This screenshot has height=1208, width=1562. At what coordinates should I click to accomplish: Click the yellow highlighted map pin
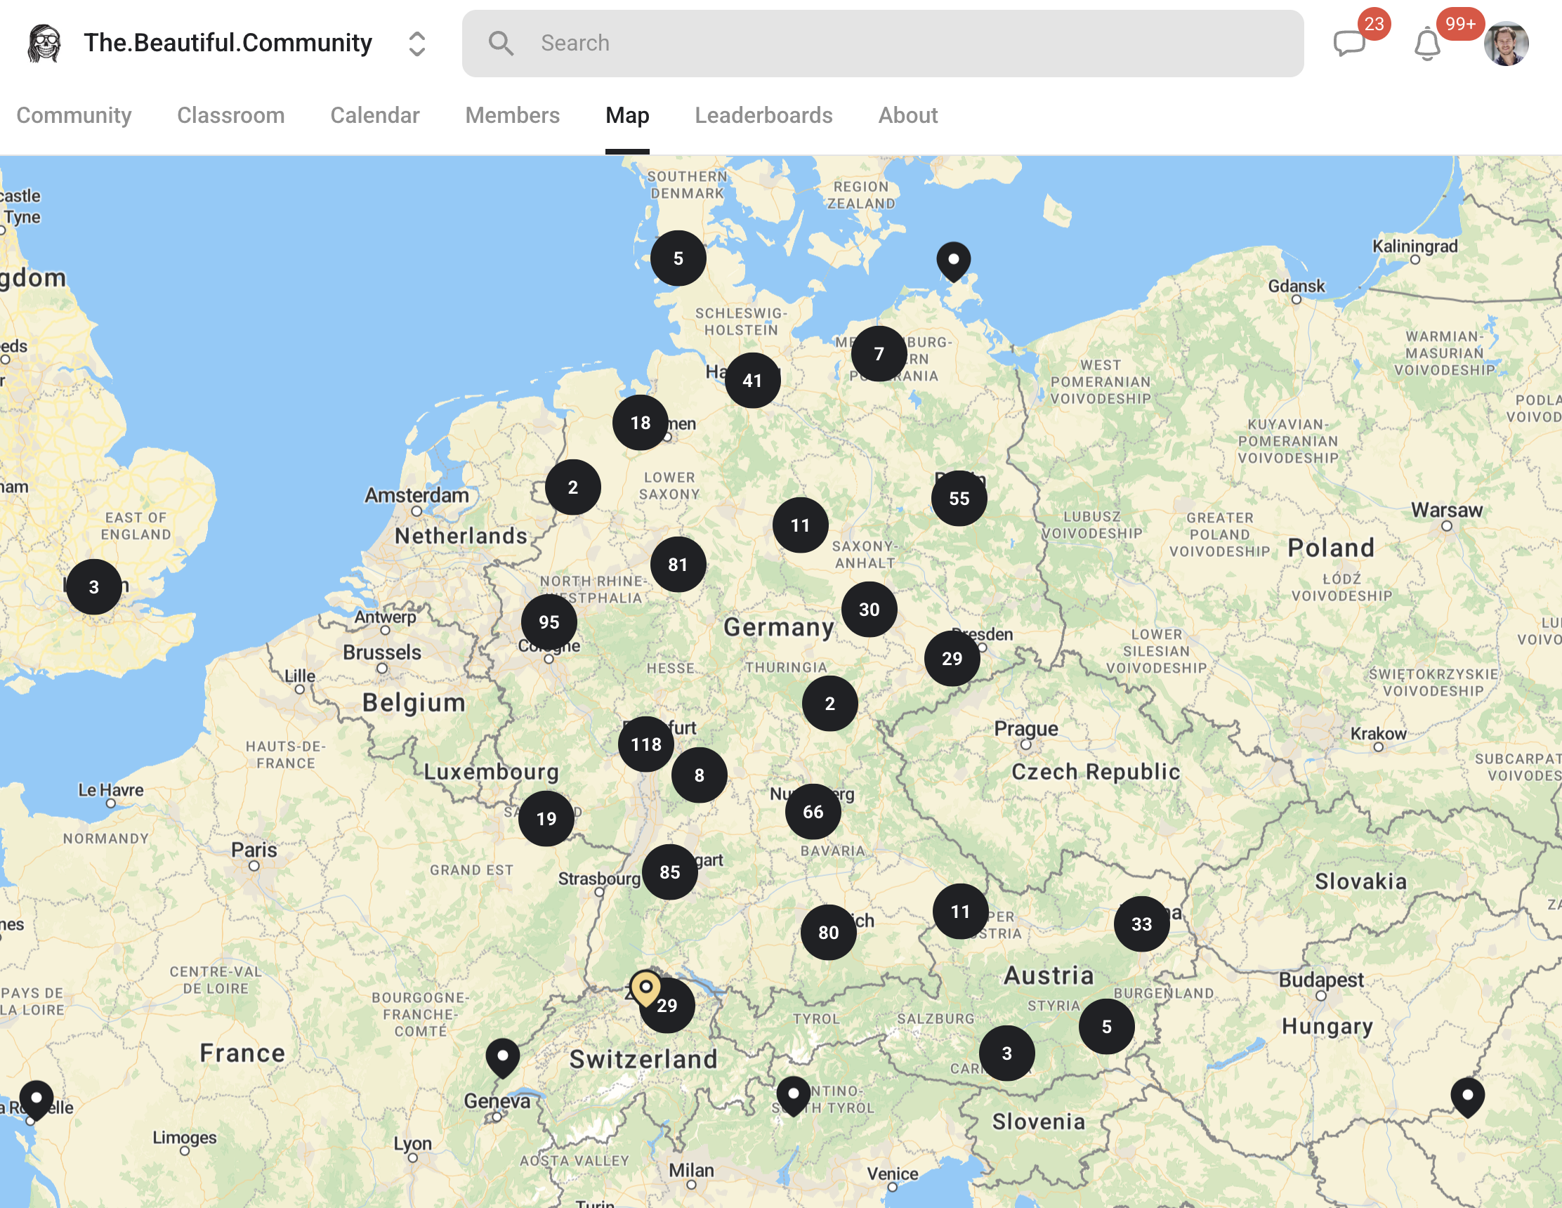[645, 987]
